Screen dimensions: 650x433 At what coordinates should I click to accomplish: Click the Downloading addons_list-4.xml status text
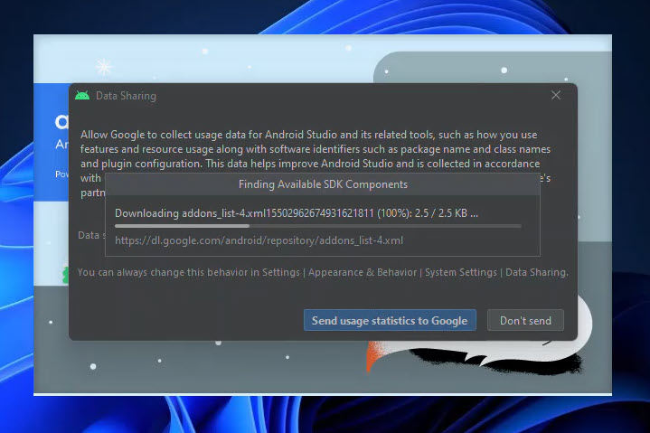[297, 213]
